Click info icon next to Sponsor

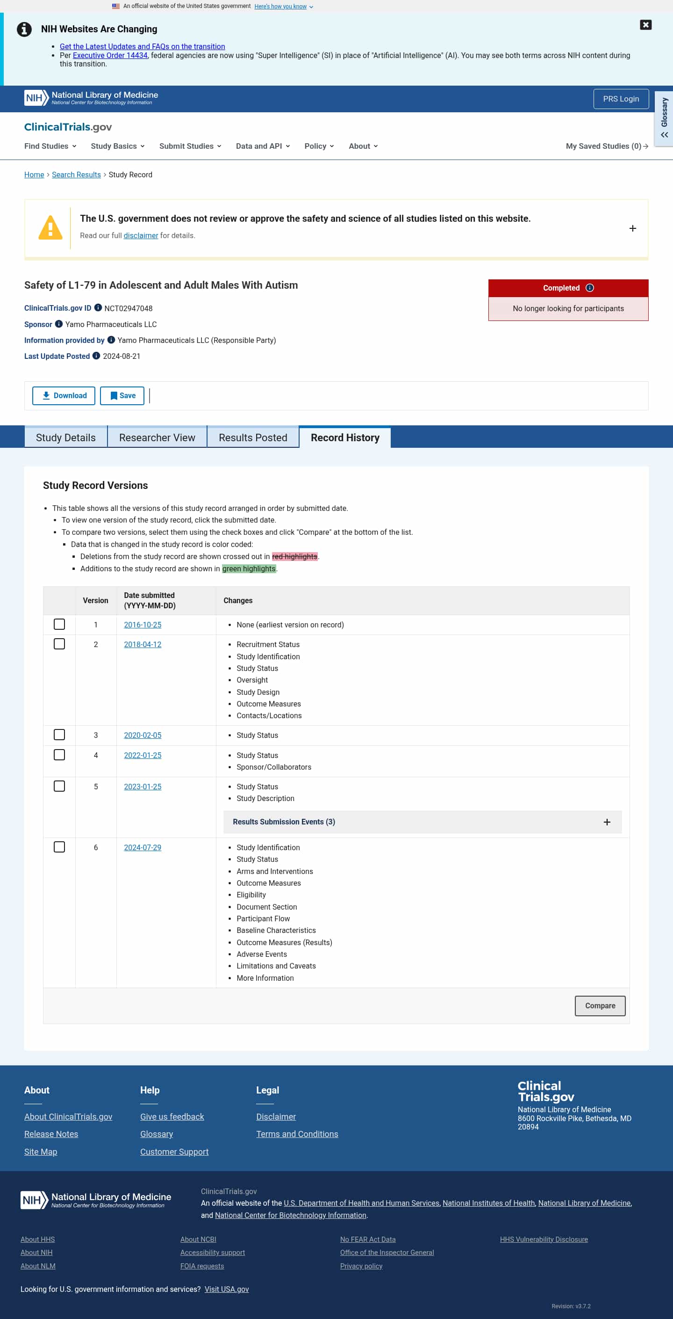click(x=59, y=324)
